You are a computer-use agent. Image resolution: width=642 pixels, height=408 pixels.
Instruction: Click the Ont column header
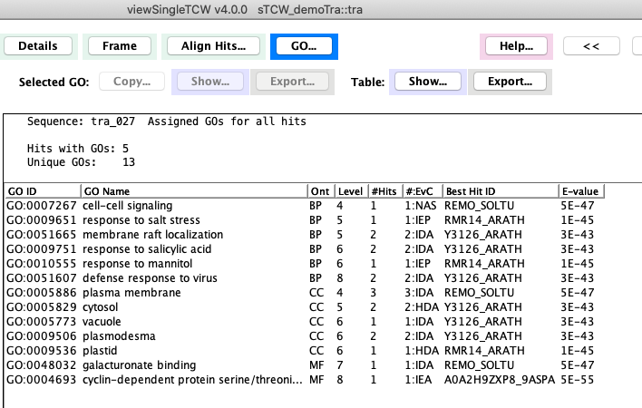click(320, 191)
